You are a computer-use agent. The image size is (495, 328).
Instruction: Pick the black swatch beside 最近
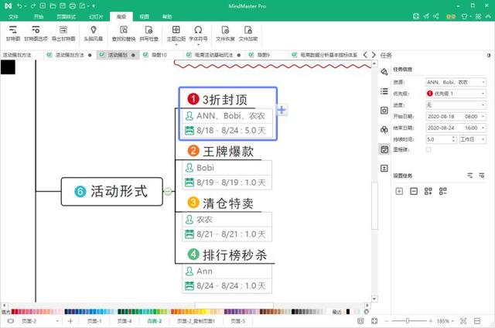347,312
